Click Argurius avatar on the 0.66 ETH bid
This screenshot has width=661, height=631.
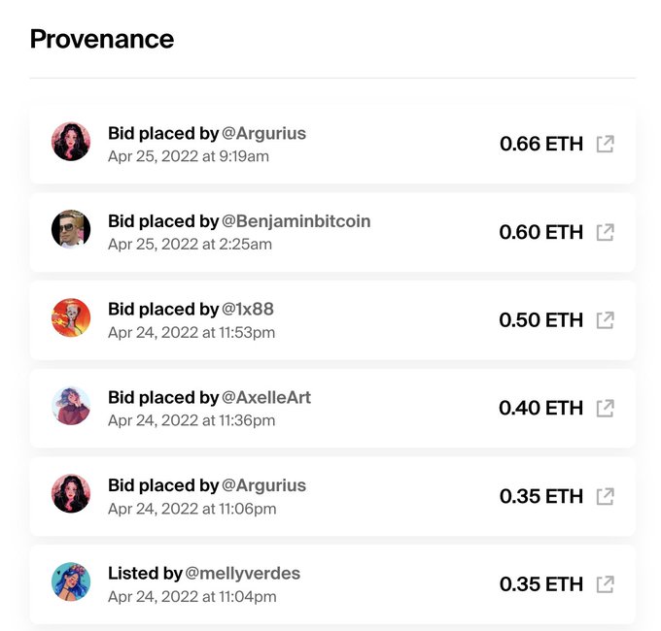point(71,142)
